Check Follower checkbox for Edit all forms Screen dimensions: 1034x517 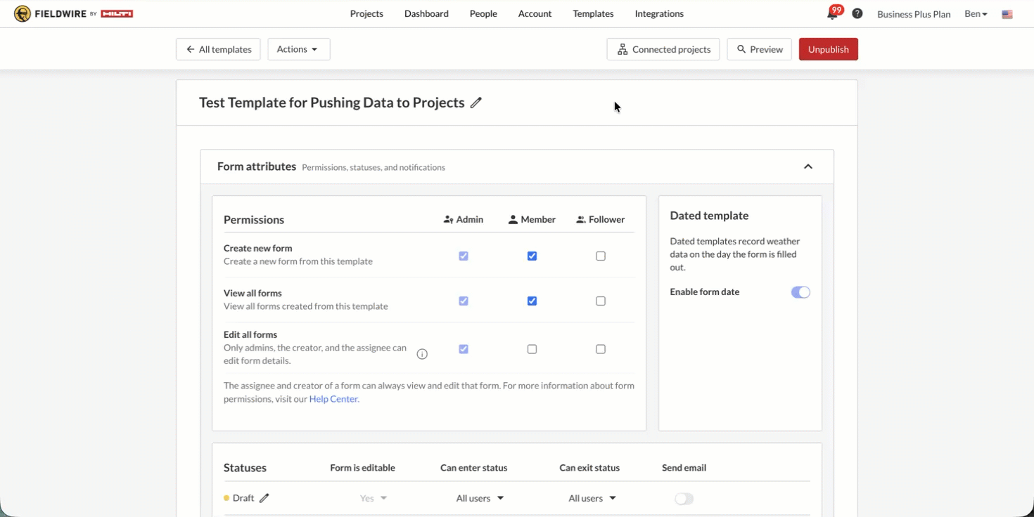point(601,349)
